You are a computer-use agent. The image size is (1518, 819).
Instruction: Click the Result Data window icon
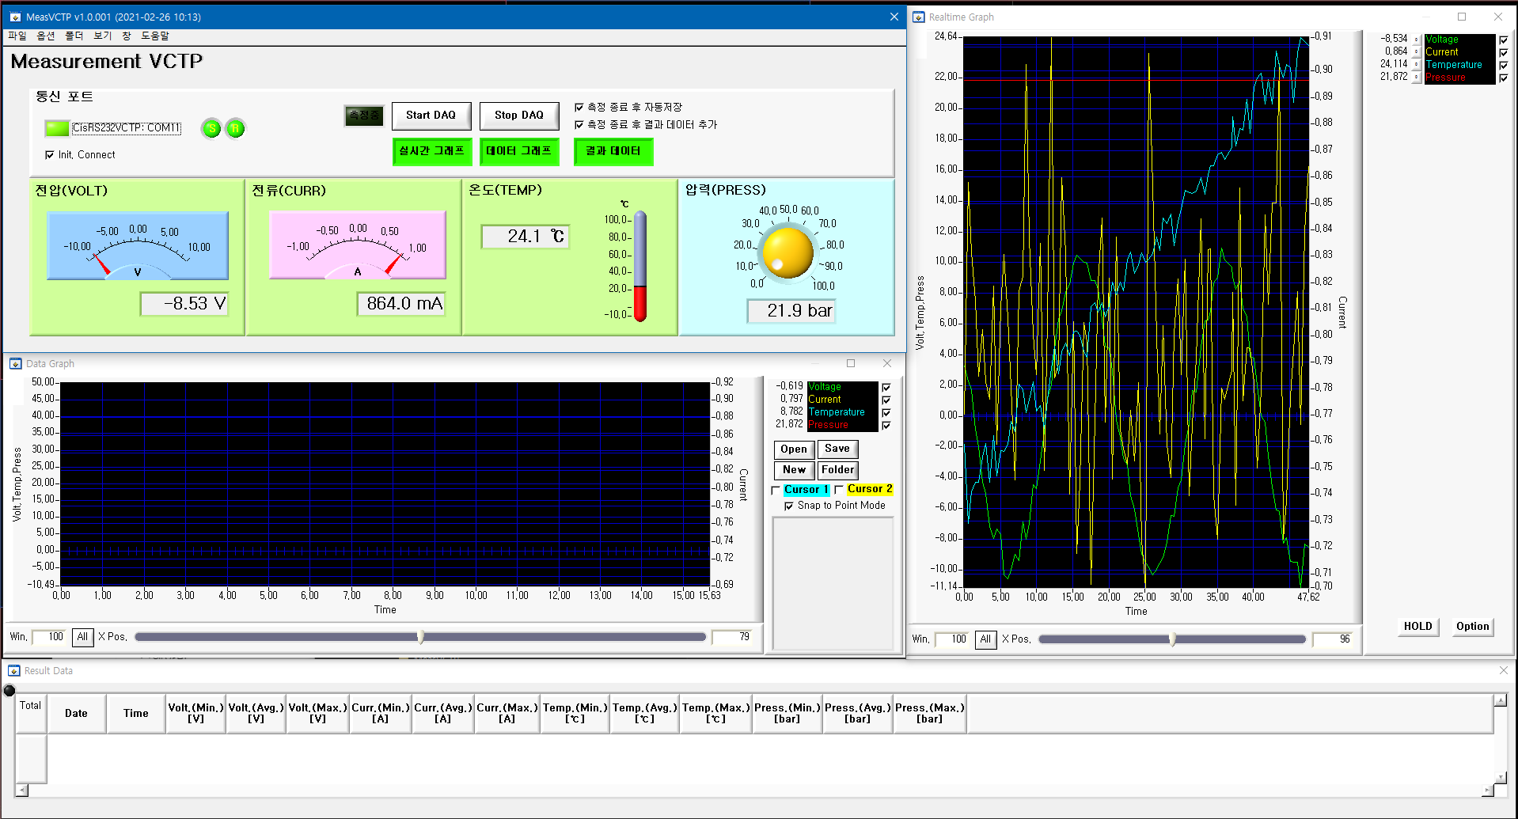tap(13, 670)
